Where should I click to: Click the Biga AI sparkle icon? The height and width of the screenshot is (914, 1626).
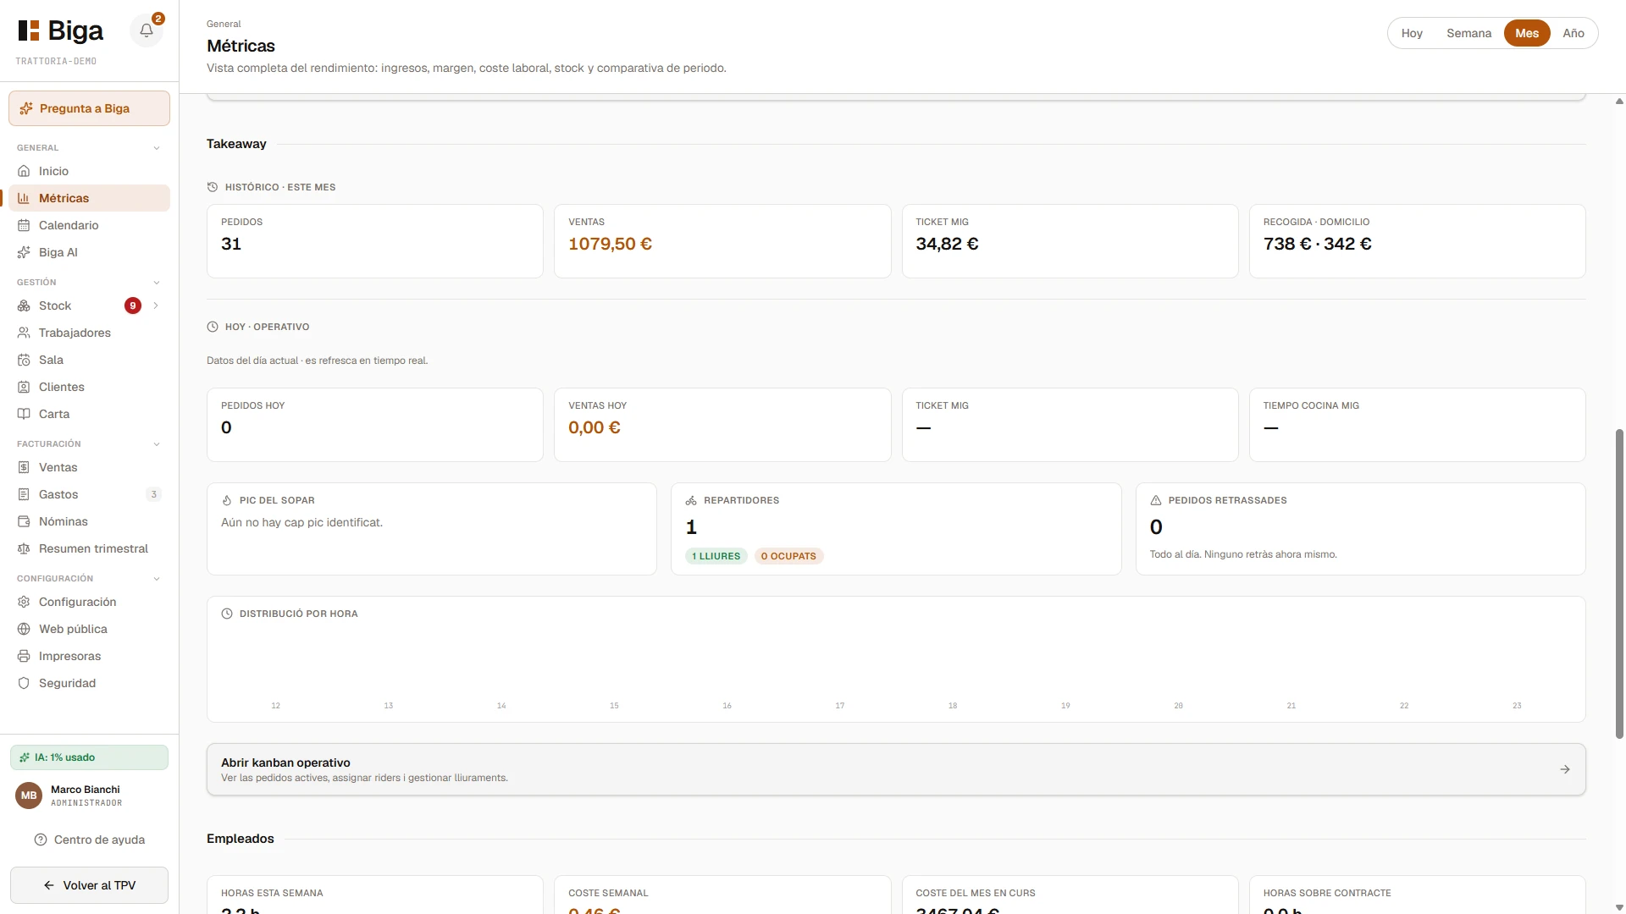pyautogui.click(x=24, y=252)
